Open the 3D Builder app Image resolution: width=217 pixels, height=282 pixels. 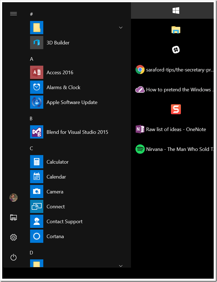coord(58,42)
